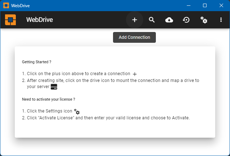Open Settings via the gears toolbar icon
This screenshot has height=156, width=230.
point(204,20)
